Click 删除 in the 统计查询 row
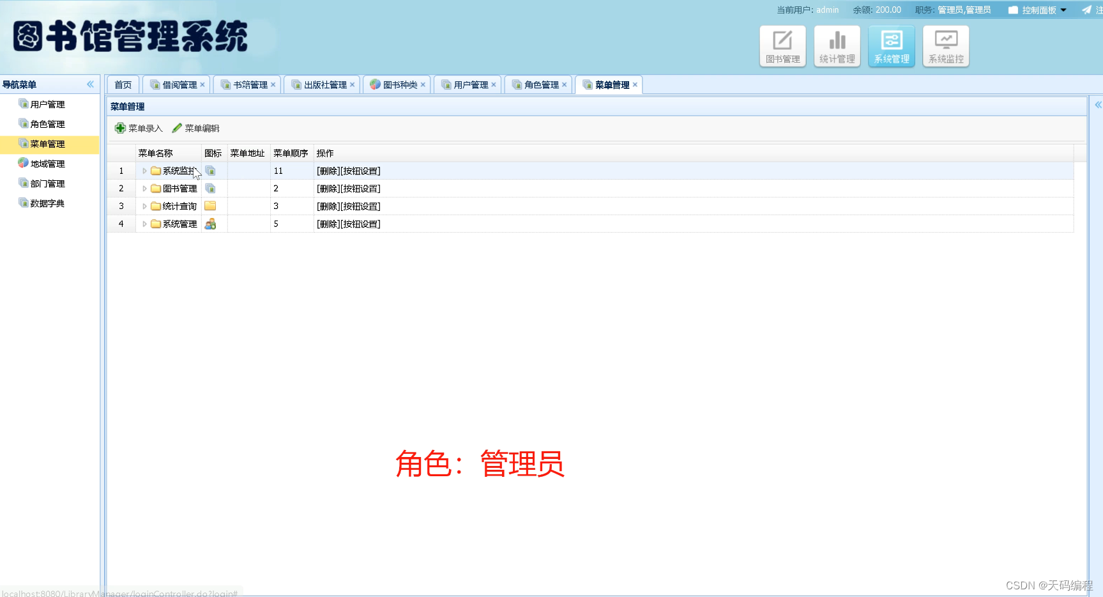 [328, 206]
